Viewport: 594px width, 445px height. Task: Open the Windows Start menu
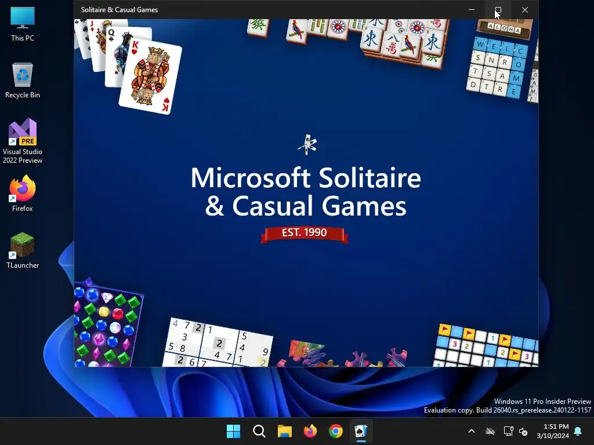[233, 431]
